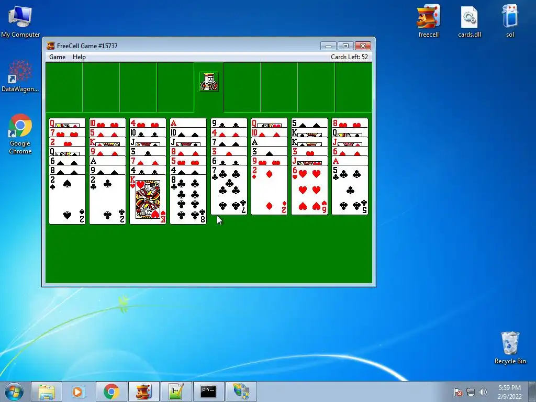Select the seven of clubs card
The width and height of the screenshot is (536, 402).
229,190
